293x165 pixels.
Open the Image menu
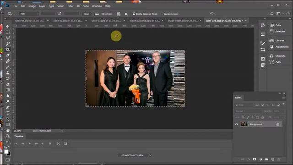pos(32,6)
